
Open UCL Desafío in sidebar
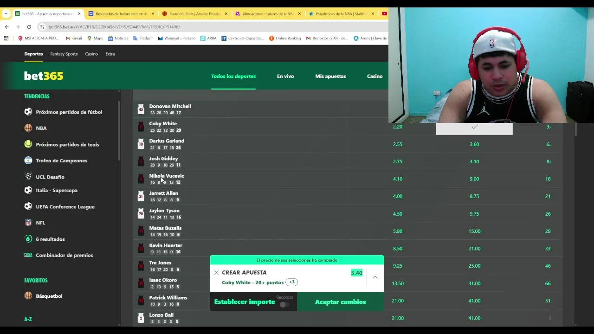[50, 177]
